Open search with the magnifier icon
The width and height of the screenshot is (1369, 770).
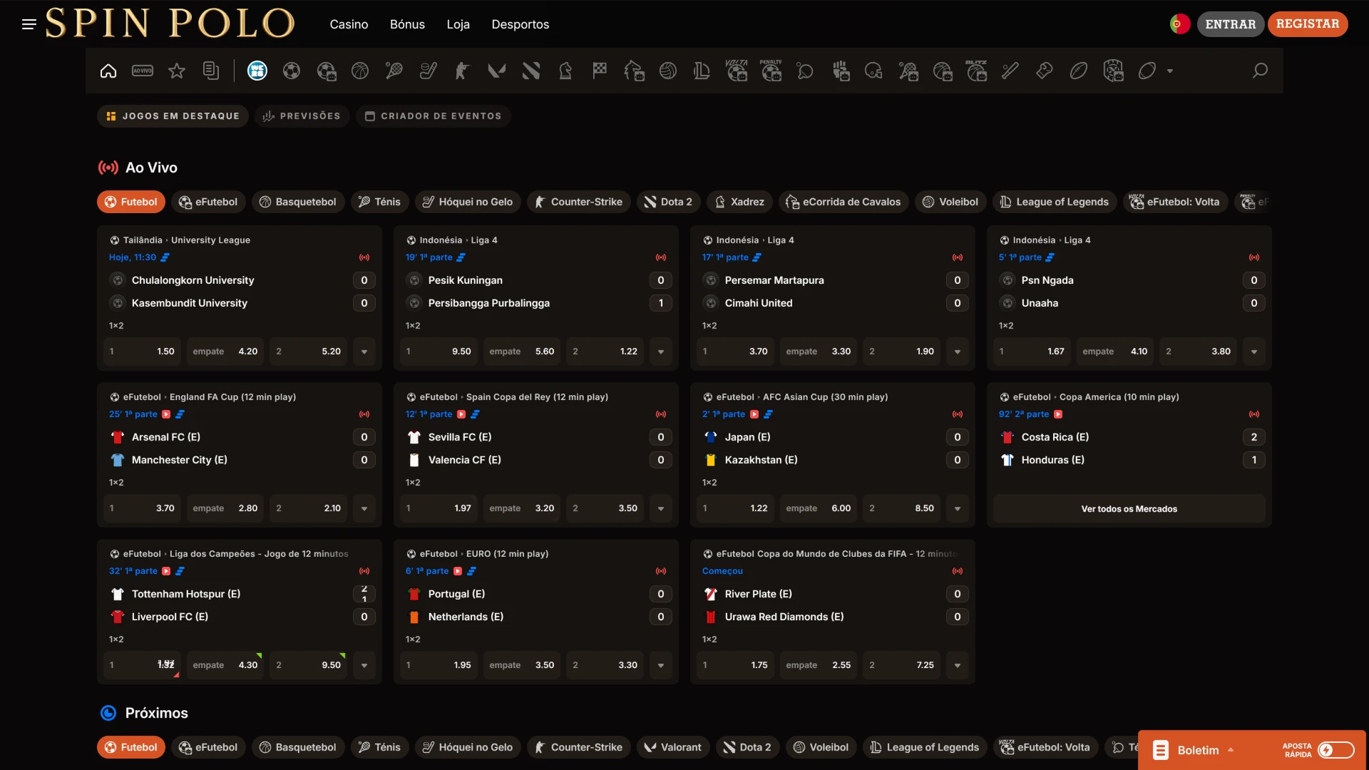click(x=1260, y=71)
